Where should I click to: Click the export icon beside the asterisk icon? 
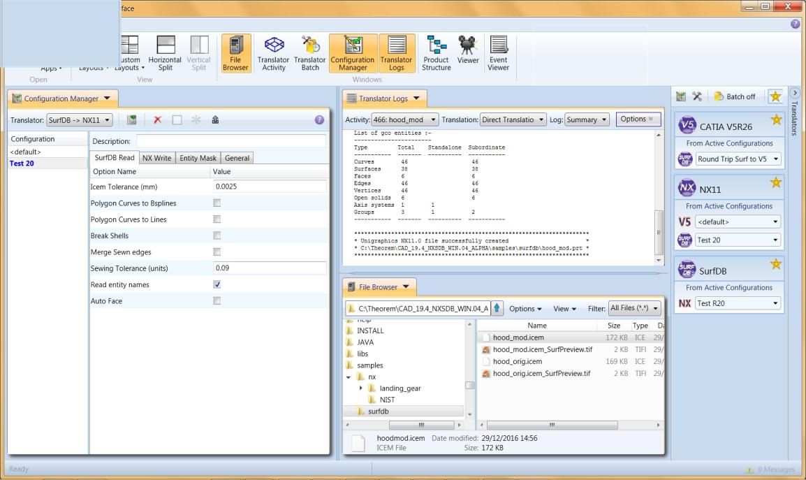(x=215, y=120)
